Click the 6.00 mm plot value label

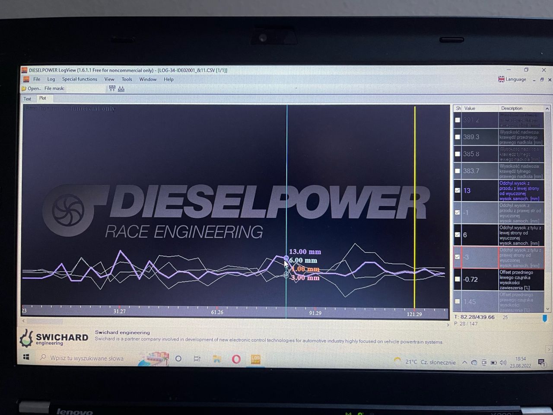303,260
